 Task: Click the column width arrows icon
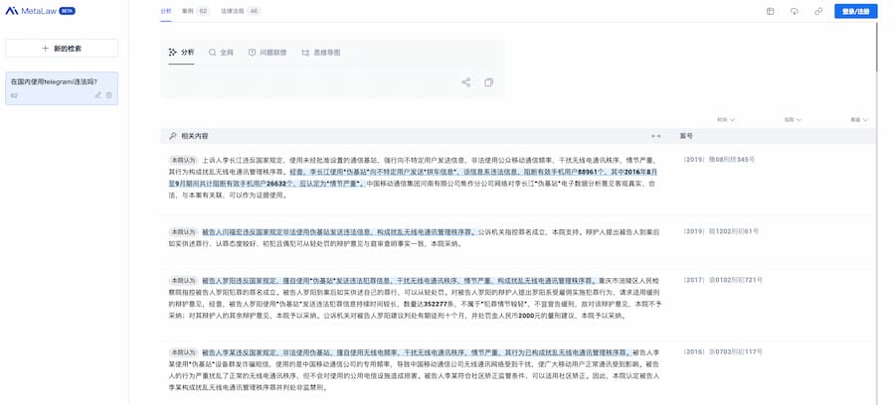(655, 136)
